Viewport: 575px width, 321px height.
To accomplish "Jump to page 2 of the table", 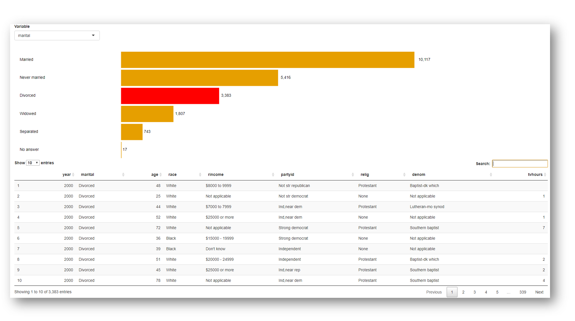I will [x=463, y=292].
